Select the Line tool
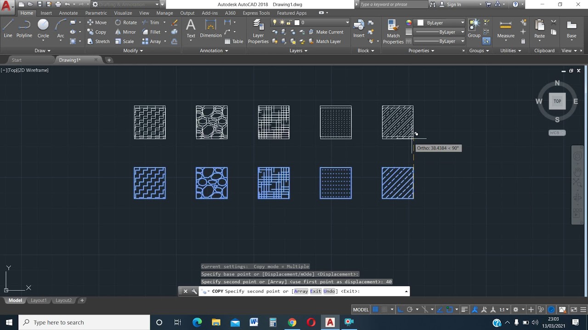 [x=8, y=28]
